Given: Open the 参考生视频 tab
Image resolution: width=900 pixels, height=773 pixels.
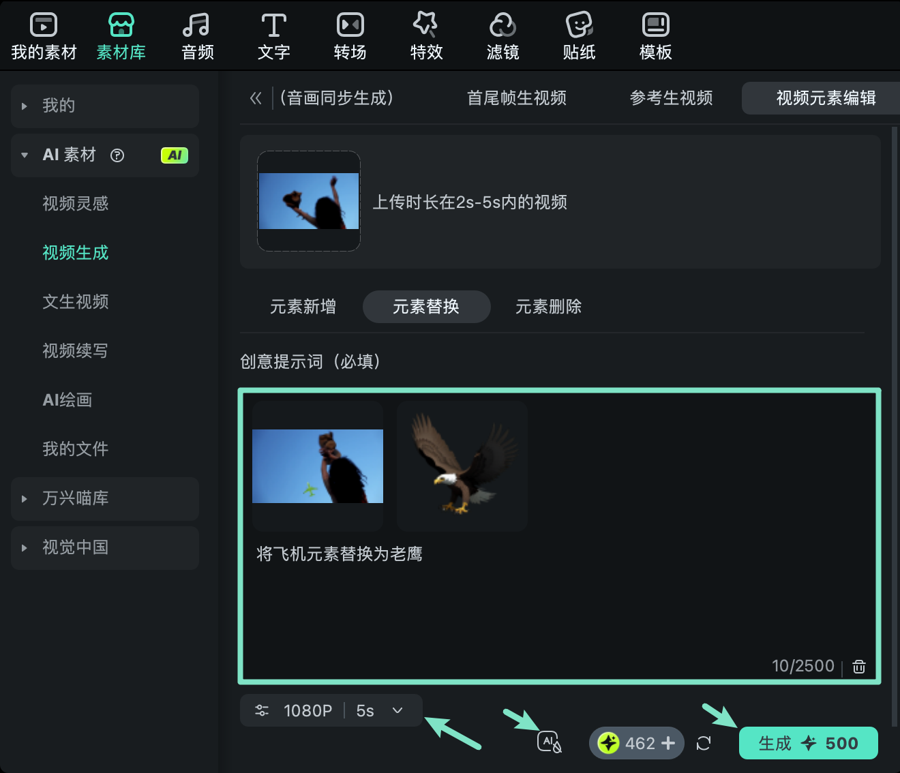Looking at the screenshot, I should pyautogui.click(x=671, y=98).
